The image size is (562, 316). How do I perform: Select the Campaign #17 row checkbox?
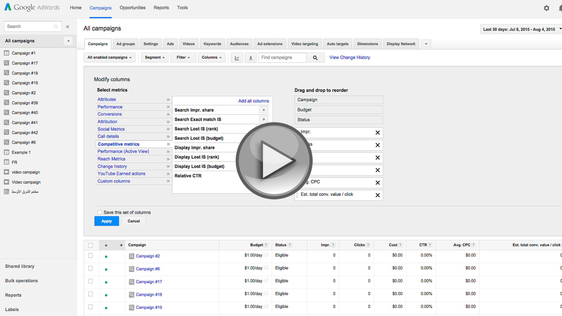(x=91, y=281)
